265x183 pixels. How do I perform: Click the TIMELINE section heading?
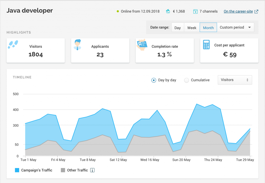pyautogui.click(x=22, y=77)
